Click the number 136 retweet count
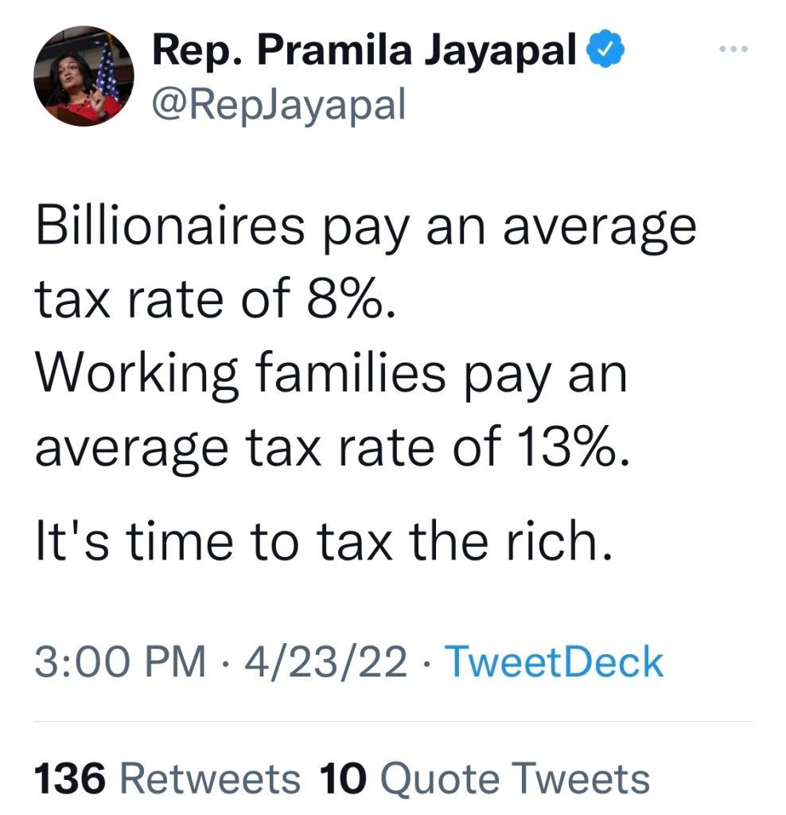Image resolution: width=786 pixels, height=815 pixels. [70, 778]
